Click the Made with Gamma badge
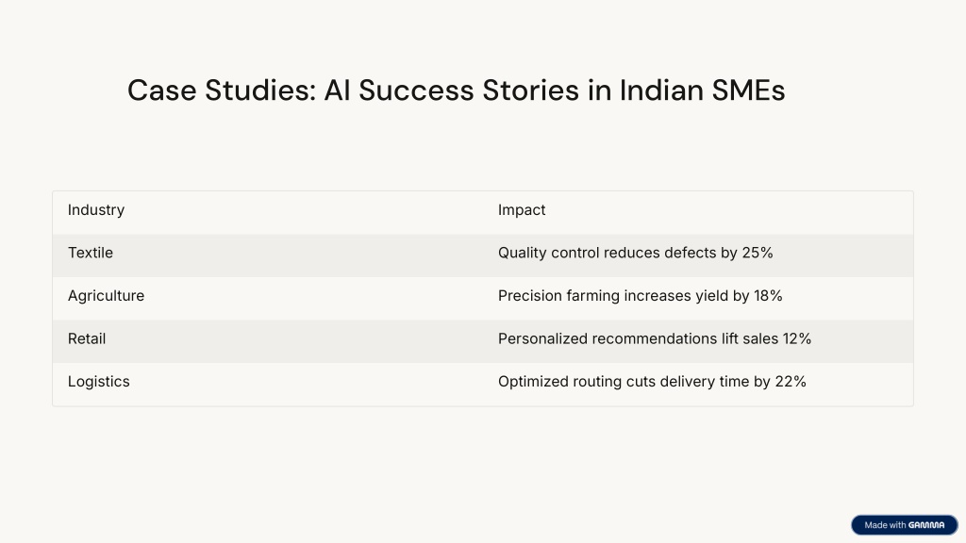This screenshot has height=543, width=966. click(905, 525)
